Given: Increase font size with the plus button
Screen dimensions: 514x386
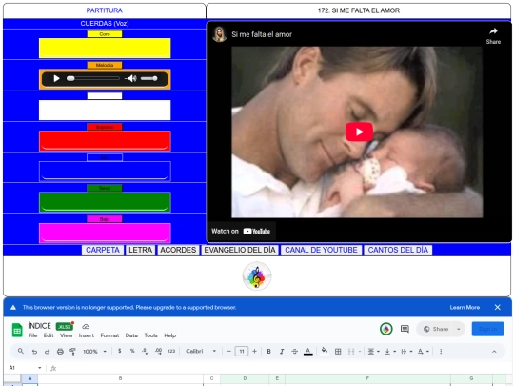Looking at the screenshot, I should [254, 351].
